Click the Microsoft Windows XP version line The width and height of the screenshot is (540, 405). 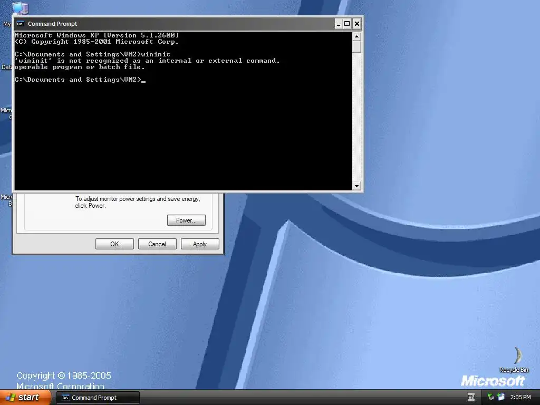97,35
